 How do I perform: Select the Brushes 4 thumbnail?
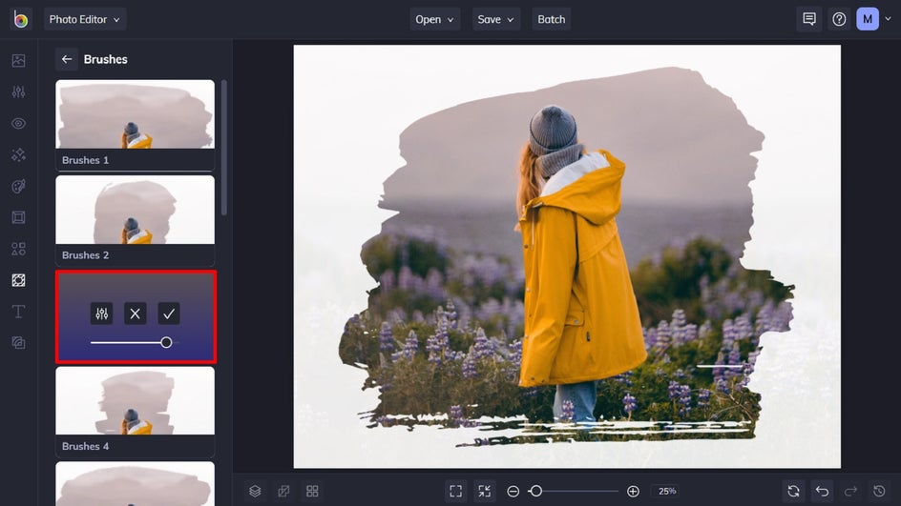coord(135,400)
